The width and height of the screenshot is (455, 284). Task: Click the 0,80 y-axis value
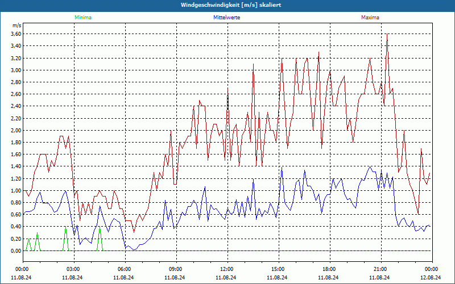(16, 203)
